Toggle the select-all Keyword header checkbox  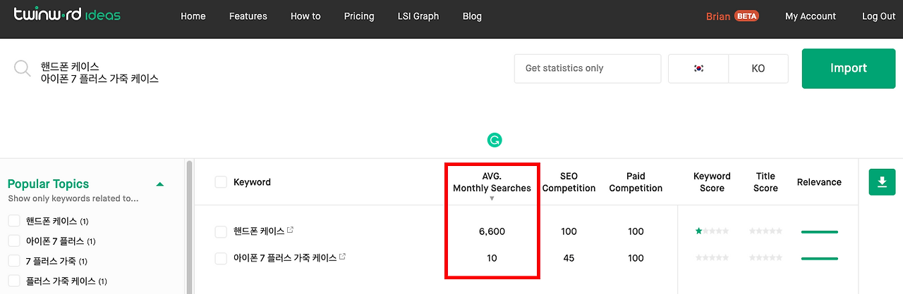click(x=221, y=182)
